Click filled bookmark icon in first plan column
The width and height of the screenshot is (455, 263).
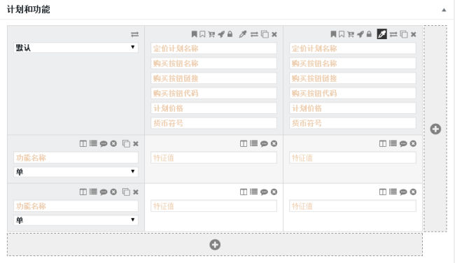click(194, 34)
